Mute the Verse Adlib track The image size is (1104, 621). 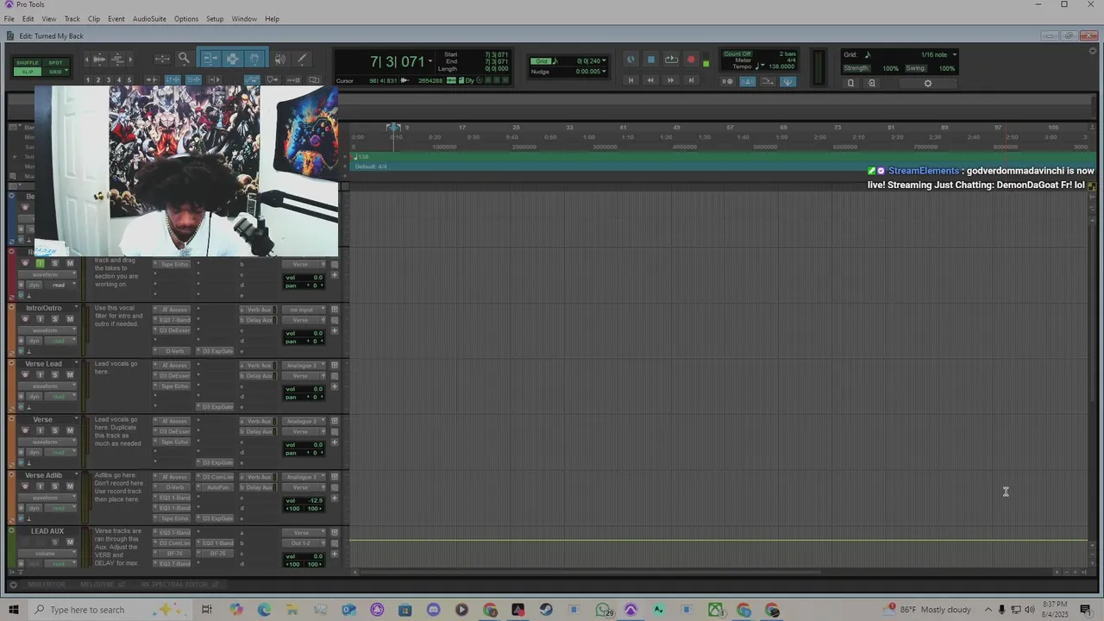pyautogui.click(x=70, y=486)
